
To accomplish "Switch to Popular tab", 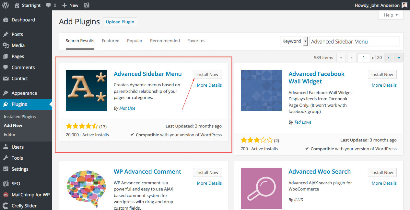I will click(x=135, y=41).
